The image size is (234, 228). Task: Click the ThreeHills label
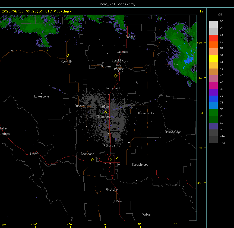[x=146, y=113]
